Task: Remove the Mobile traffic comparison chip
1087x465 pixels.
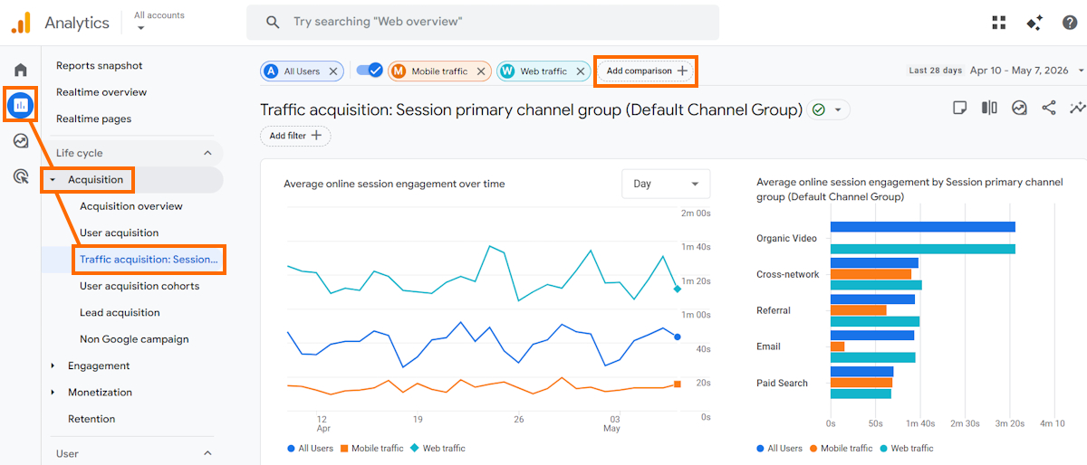Action: tap(481, 71)
